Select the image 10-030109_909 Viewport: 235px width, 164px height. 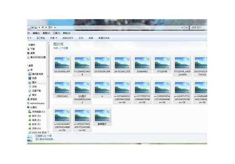point(102,63)
